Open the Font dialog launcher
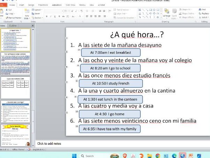The width and height of the screenshot is (210, 158). [x=83, y=22]
